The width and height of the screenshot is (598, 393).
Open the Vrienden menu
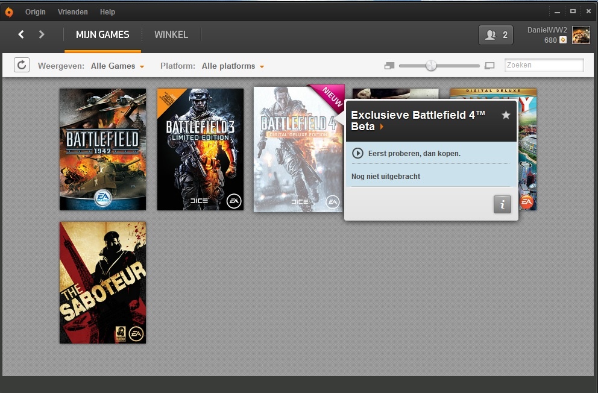point(73,12)
